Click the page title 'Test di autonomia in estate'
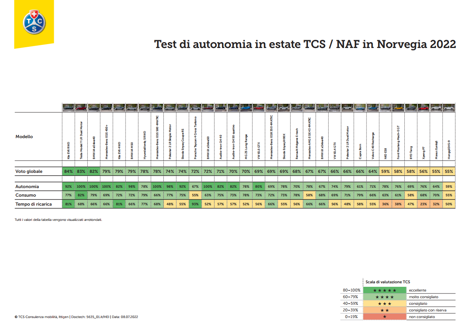 click(227, 44)
